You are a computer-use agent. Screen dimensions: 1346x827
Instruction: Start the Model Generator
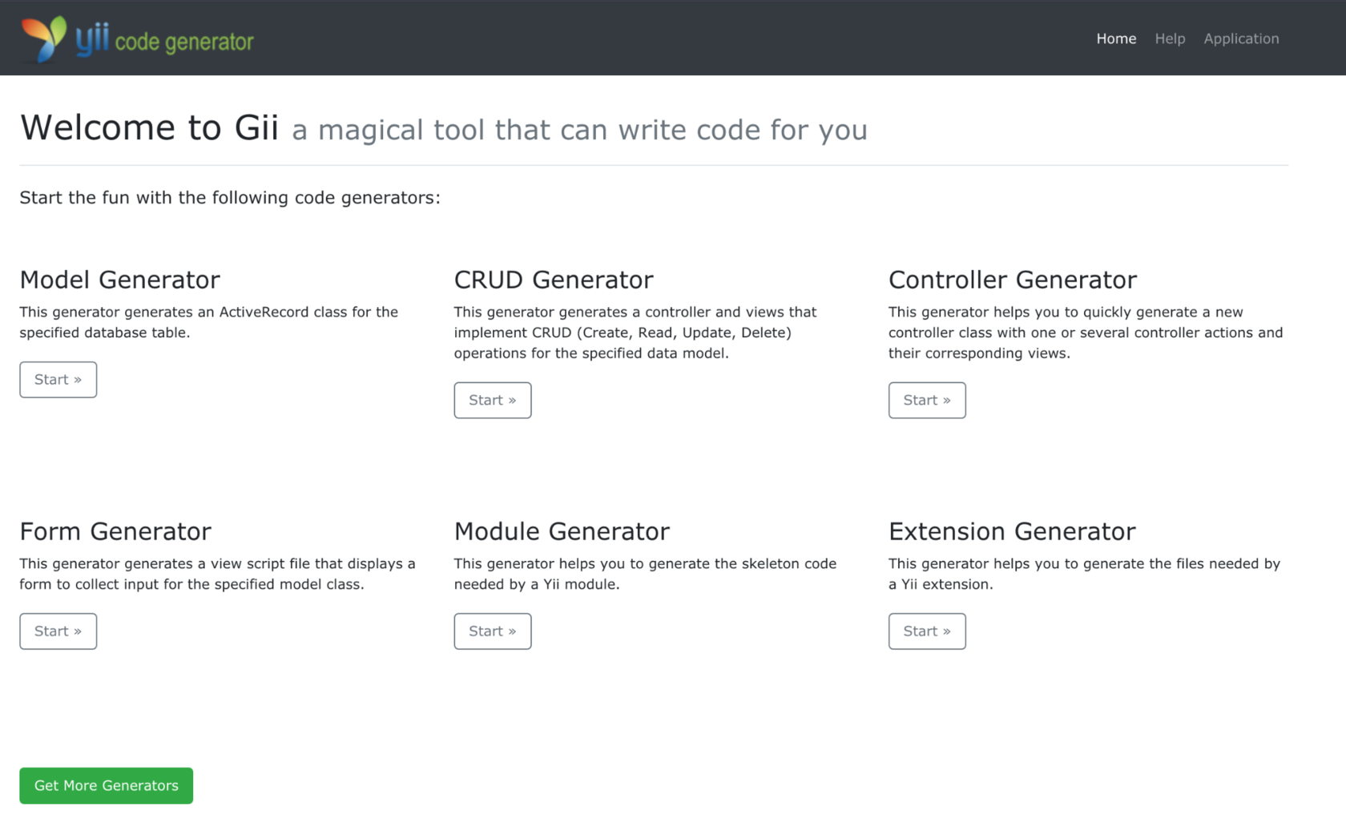coord(58,380)
